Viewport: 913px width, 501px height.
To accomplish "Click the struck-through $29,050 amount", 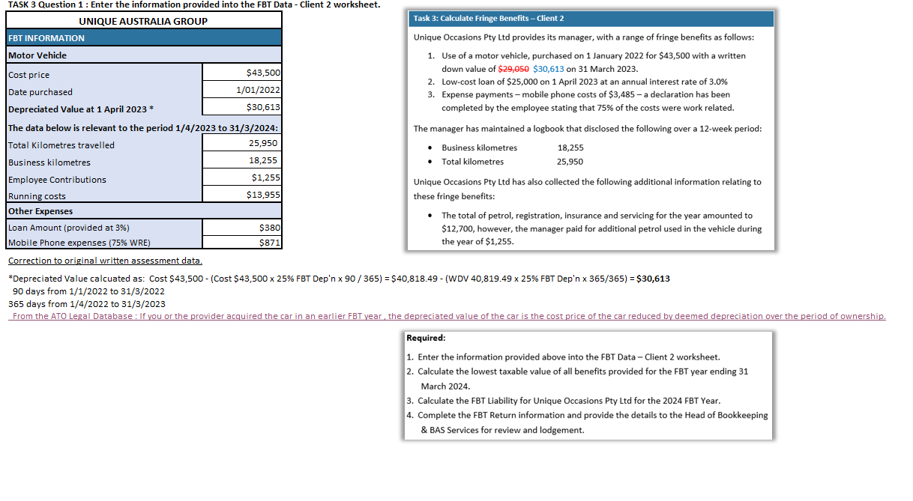I will (513, 69).
